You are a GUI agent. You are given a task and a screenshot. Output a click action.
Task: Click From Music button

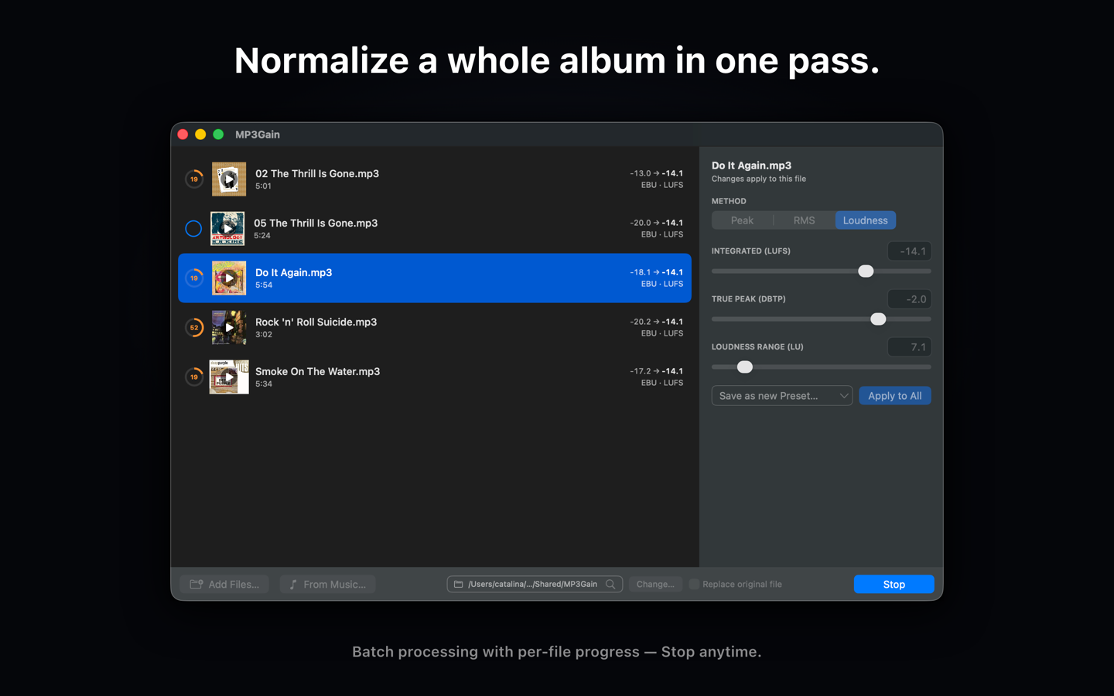(x=328, y=585)
